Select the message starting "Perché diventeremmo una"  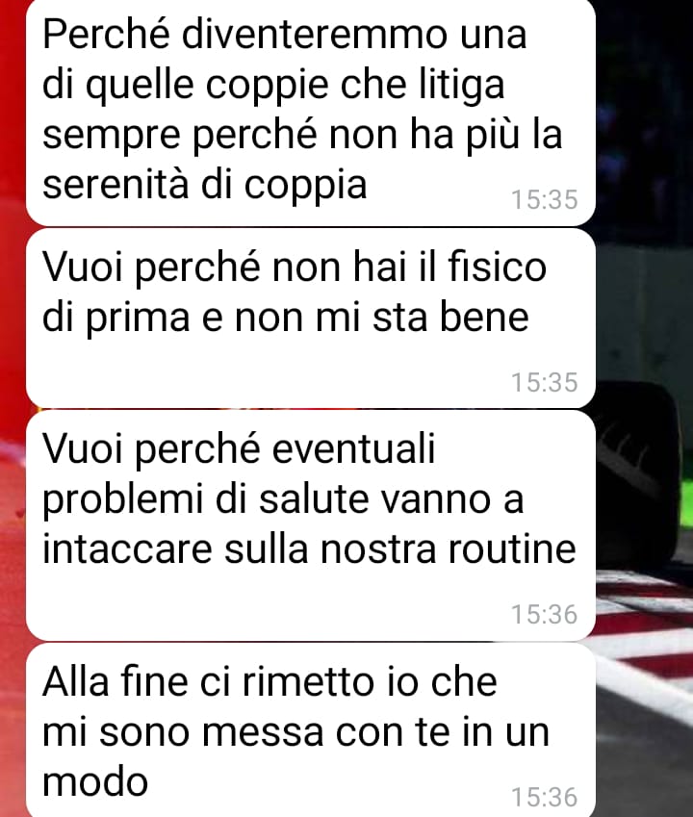coord(311,111)
